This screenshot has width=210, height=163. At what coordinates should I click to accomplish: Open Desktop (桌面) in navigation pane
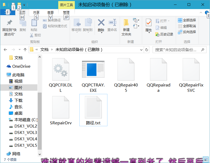[16, 113]
